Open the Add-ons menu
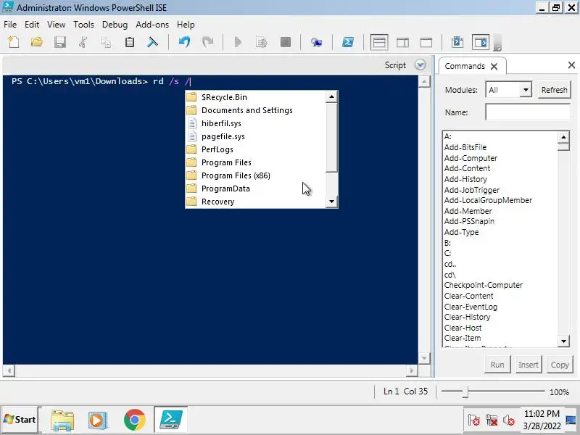 pos(152,25)
